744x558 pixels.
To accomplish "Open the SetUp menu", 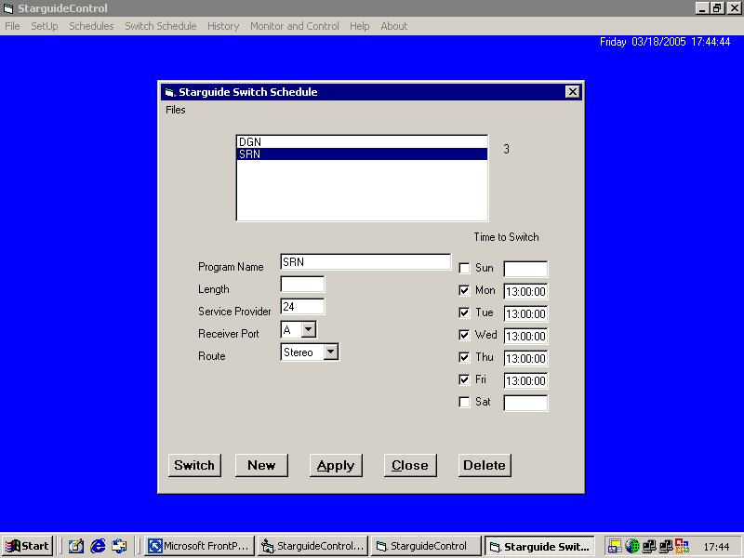I will (45, 26).
